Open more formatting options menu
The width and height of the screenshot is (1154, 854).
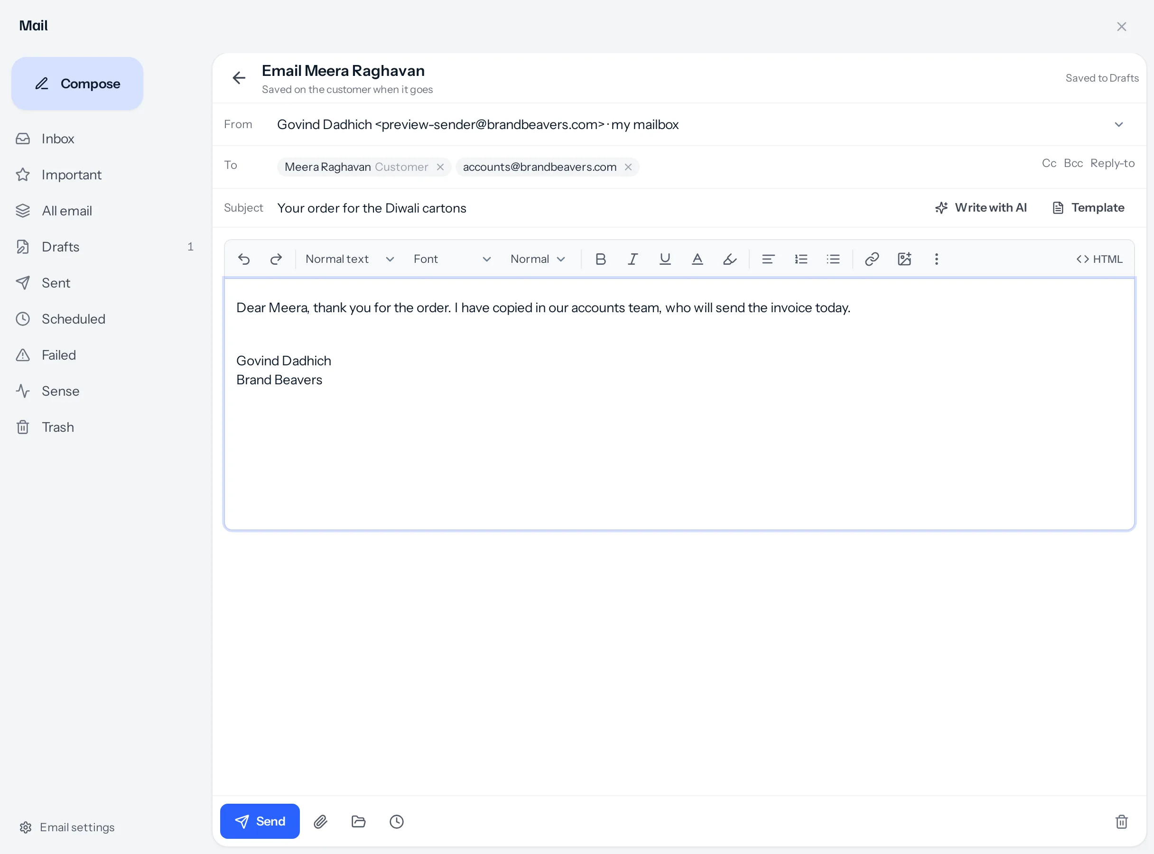[x=936, y=259]
